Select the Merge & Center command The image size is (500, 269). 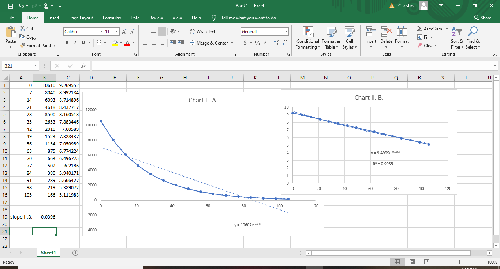click(x=209, y=43)
